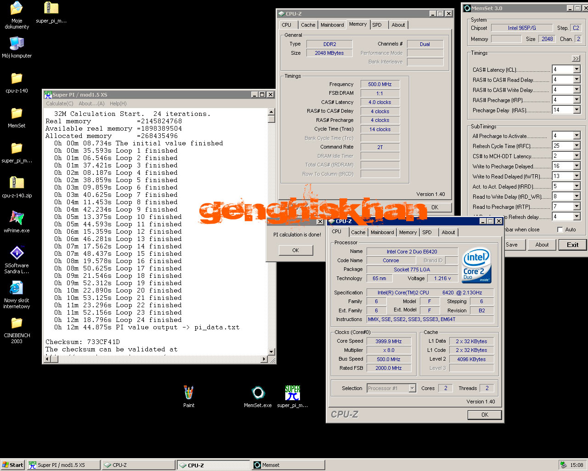
Task: Expand RAS# to CAS# Write Delay dropdown
Action: click(x=577, y=90)
